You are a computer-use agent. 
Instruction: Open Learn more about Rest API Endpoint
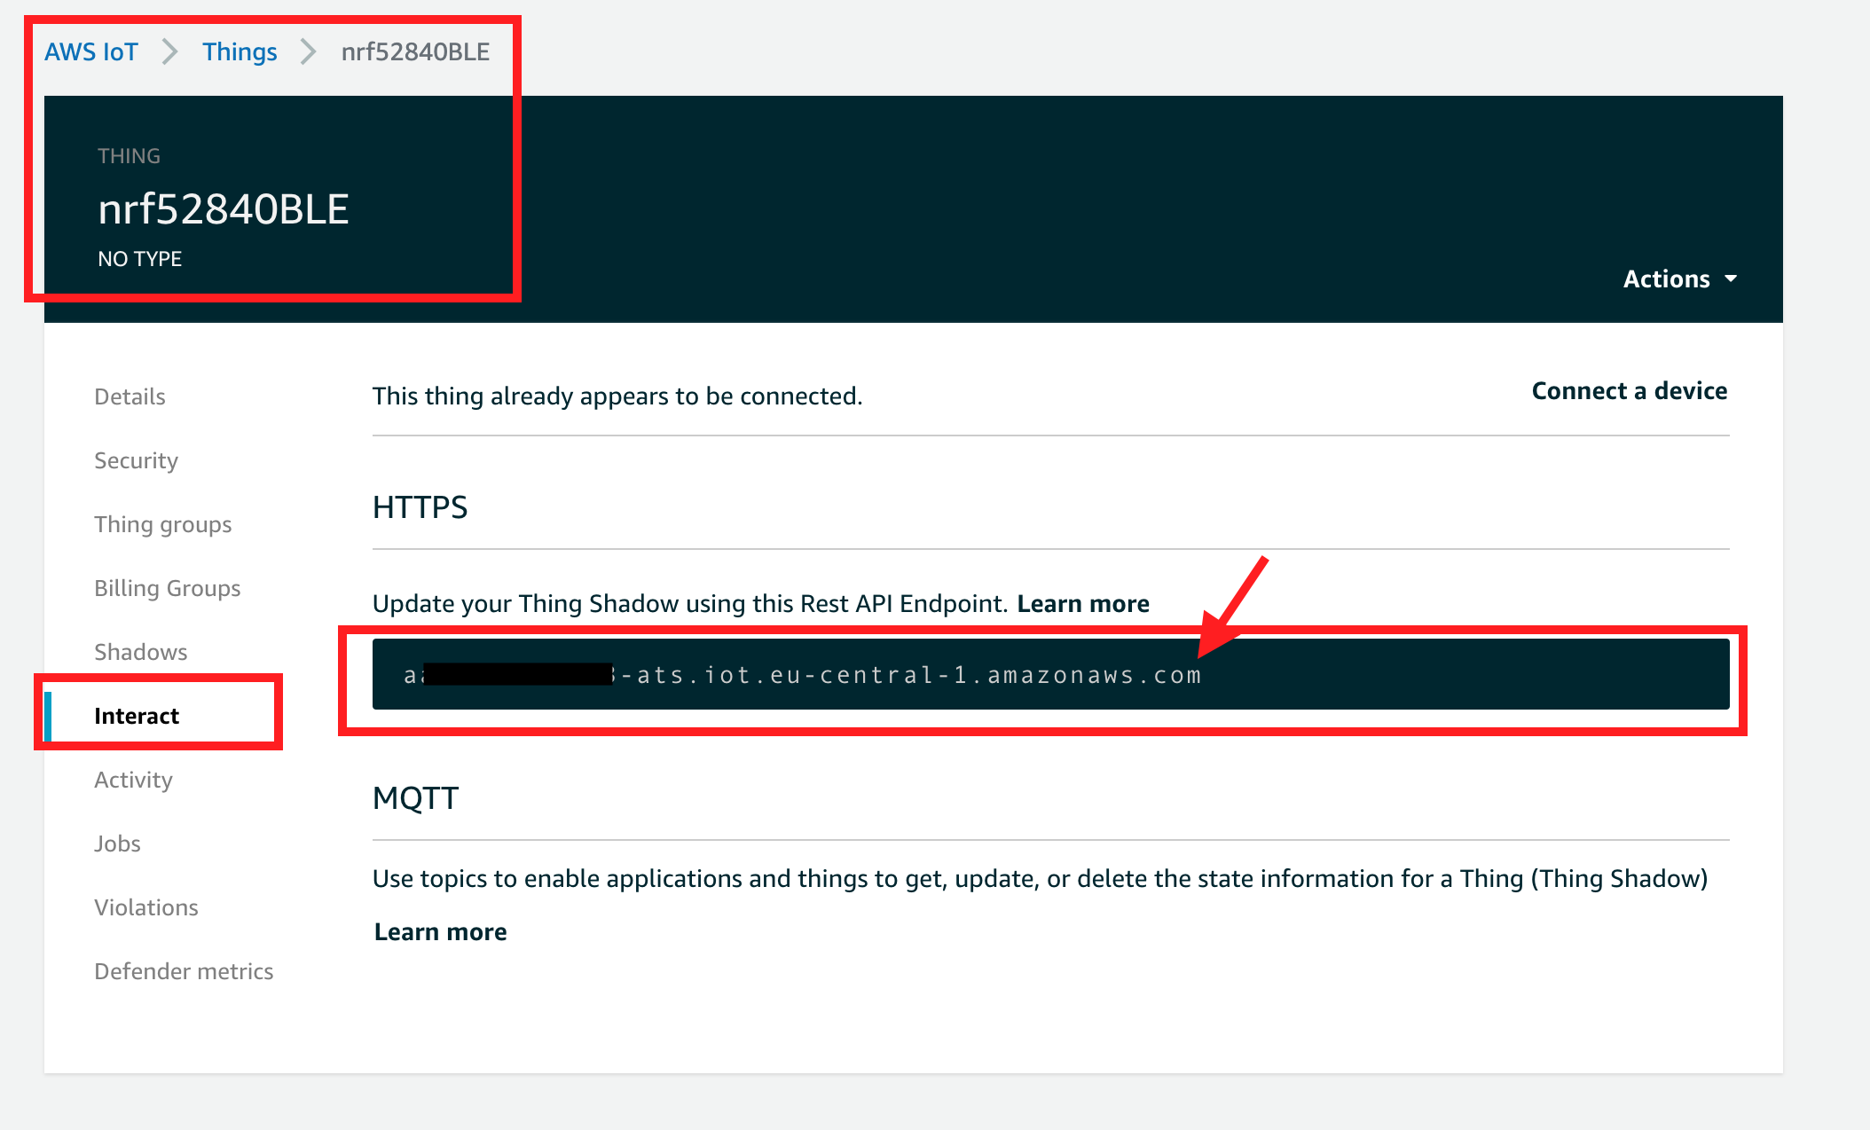[1083, 603]
